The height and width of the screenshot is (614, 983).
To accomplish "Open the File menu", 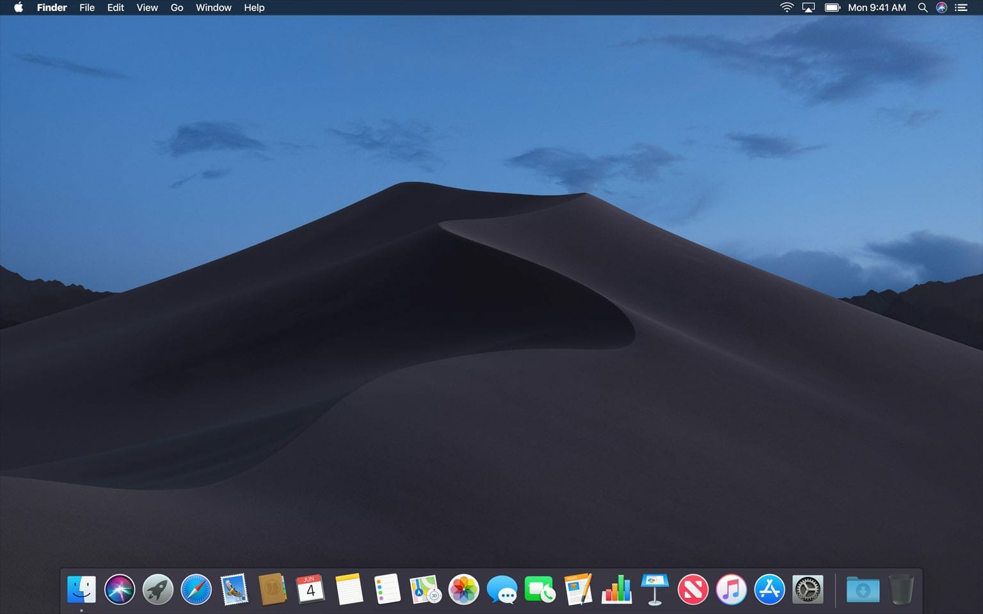I will coord(87,8).
